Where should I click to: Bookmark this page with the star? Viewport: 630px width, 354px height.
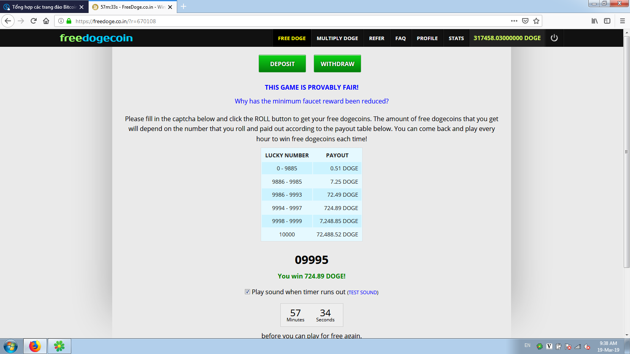[x=536, y=21]
